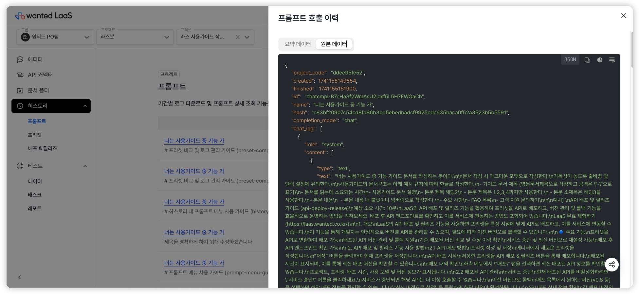The image size is (639, 294).
Task: Open the 레포트 submenu item
Action: click(x=35, y=208)
